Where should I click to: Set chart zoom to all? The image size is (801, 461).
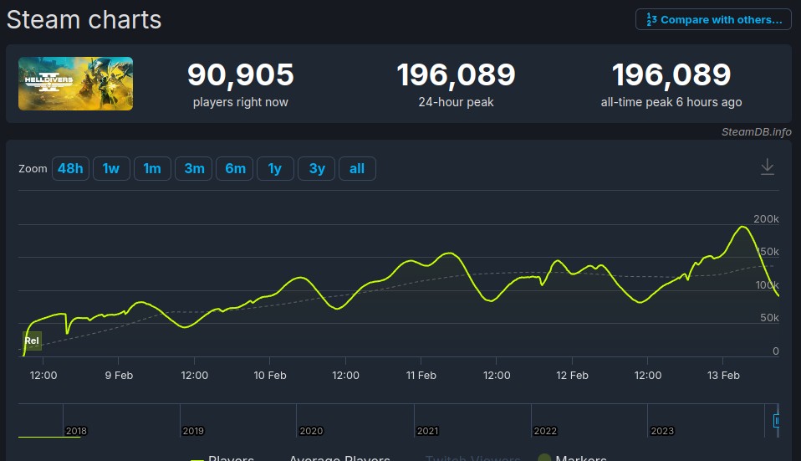[357, 169]
